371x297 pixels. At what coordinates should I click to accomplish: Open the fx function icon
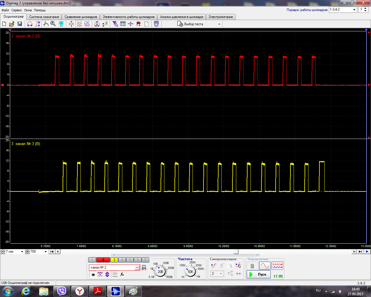click(122, 274)
